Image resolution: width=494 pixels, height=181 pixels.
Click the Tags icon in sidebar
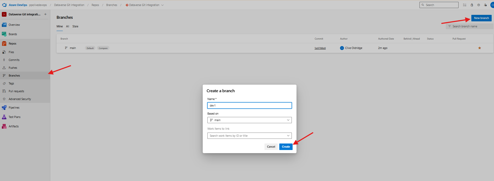pyautogui.click(x=4, y=83)
